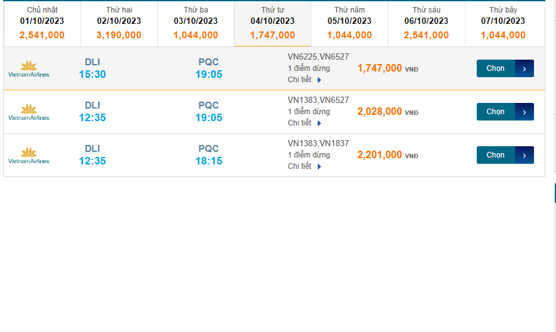556x332 pixels.
Task: Choose the 1,747,000 VND flight
Action: tap(496, 68)
